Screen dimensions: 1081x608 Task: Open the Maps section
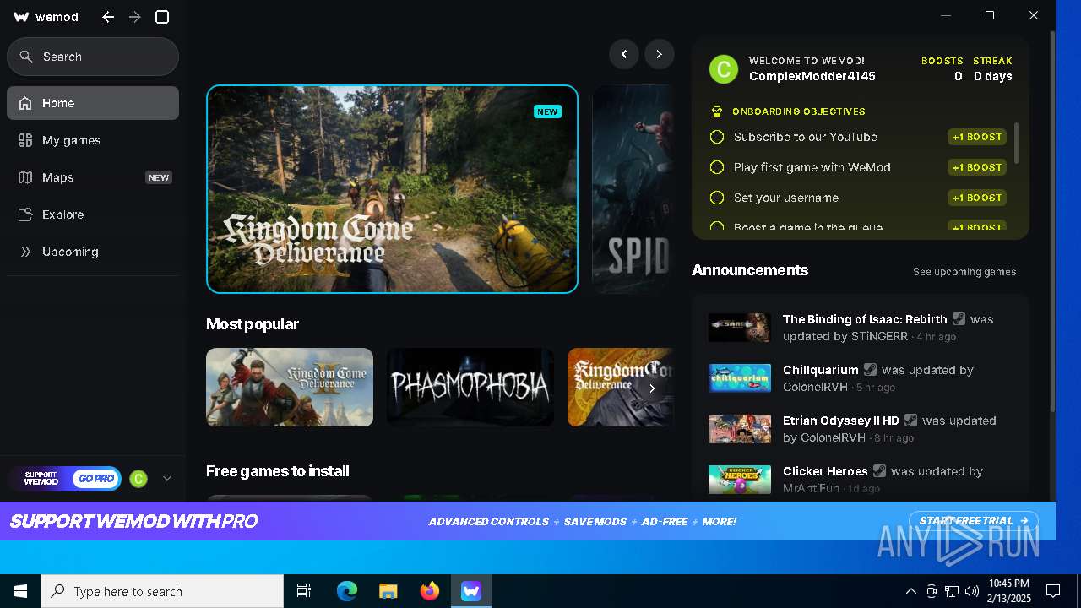click(93, 177)
